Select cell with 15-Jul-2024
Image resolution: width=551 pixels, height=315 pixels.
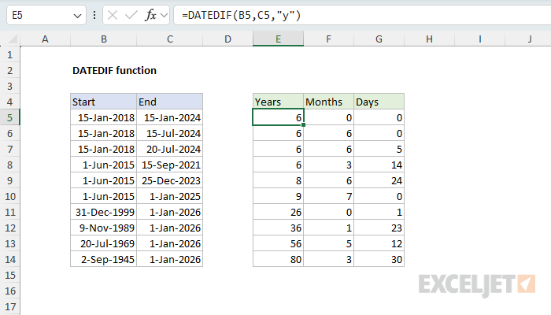170,134
